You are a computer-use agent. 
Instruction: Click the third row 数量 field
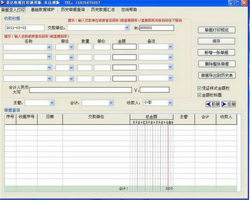coord(84,68)
